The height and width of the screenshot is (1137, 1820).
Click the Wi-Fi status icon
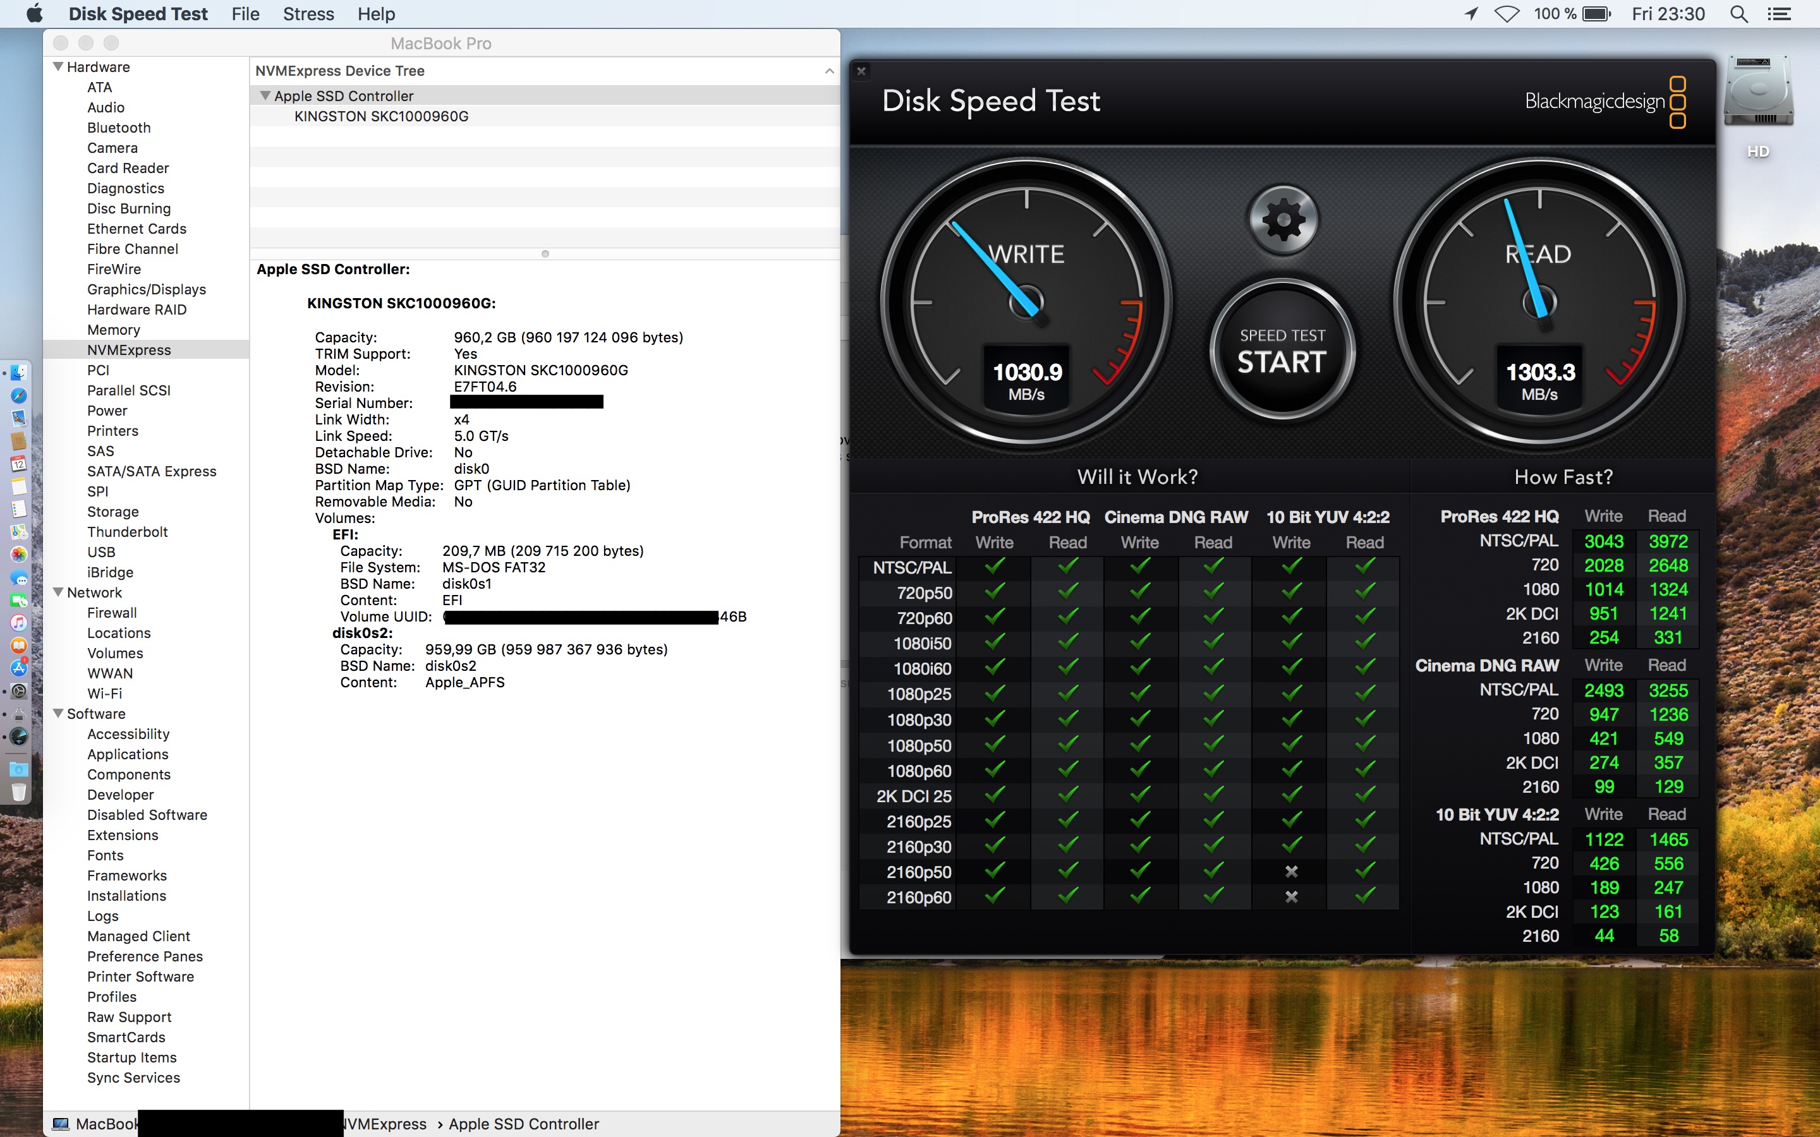click(1507, 13)
